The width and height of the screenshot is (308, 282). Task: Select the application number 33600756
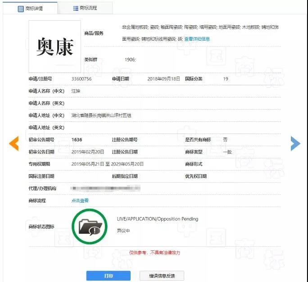[x=82, y=79]
